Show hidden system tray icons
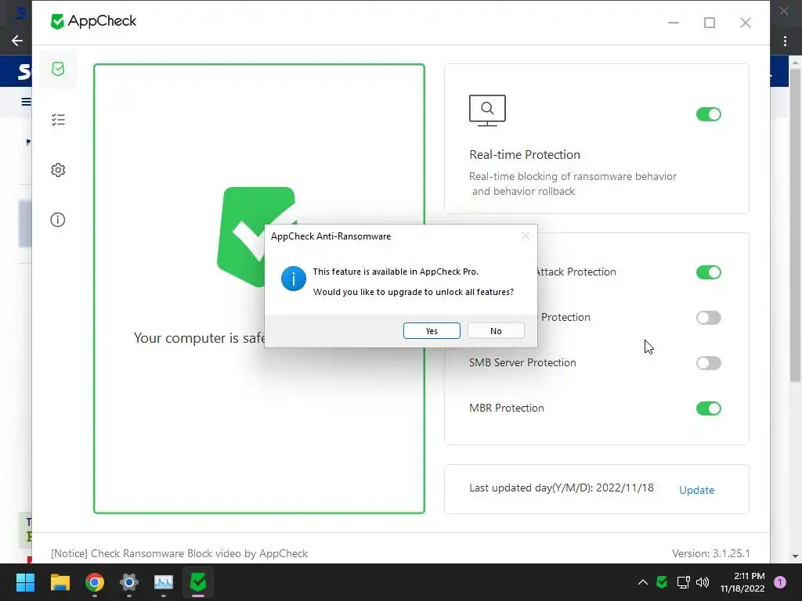Screen dimensions: 802x601 coord(643,582)
